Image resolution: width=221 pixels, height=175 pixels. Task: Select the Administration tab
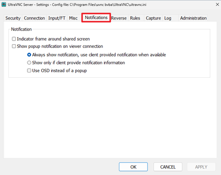coord(193,18)
